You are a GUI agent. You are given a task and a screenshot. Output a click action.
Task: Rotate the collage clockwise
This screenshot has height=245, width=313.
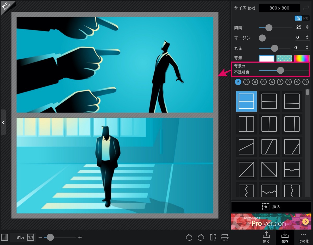(201, 237)
